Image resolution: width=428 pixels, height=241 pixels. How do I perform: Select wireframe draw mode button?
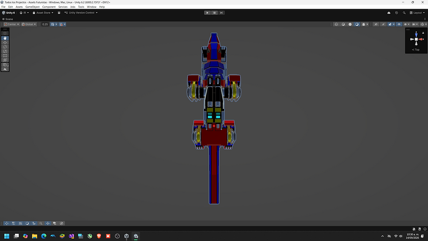(336, 24)
